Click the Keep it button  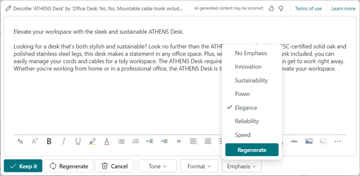click(x=23, y=166)
